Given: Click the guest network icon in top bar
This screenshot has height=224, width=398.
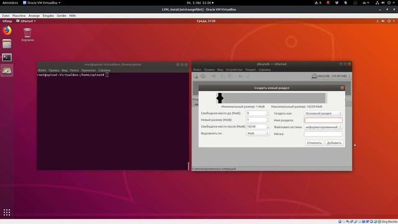Looking at the screenshot, I should [x=377, y=21].
